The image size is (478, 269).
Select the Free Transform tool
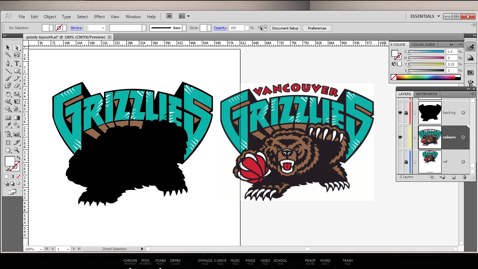(x=16, y=102)
